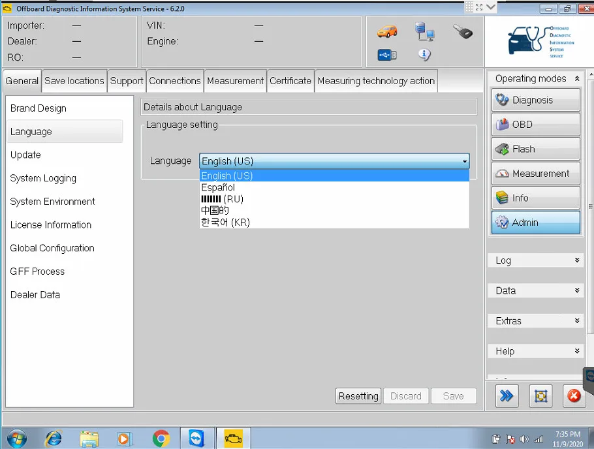Click the double-arrow forward icon

point(507,396)
